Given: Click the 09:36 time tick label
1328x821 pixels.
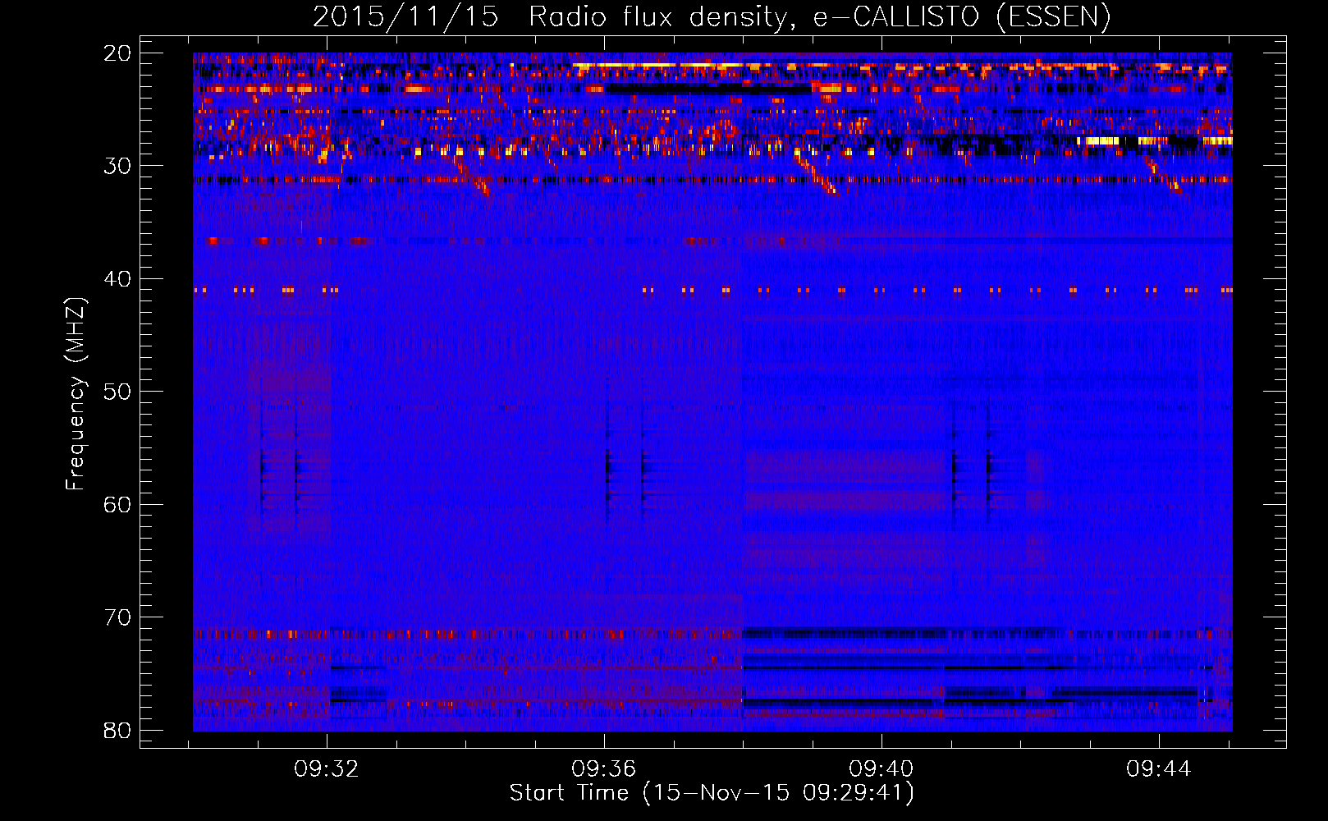Looking at the screenshot, I should (x=604, y=769).
